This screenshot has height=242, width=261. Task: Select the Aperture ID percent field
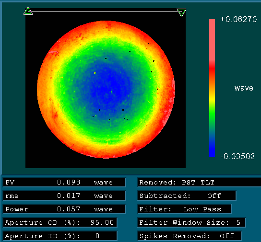[60, 236]
